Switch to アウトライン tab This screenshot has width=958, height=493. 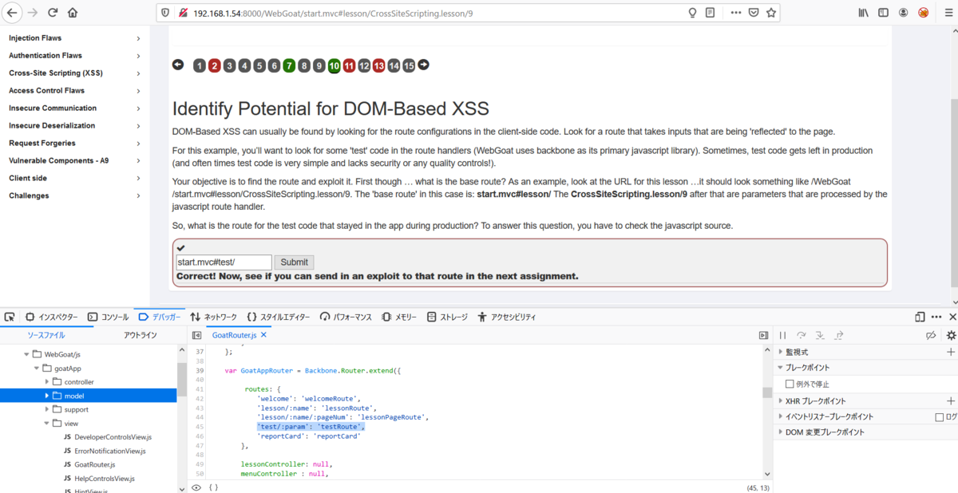[x=141, y=335]
